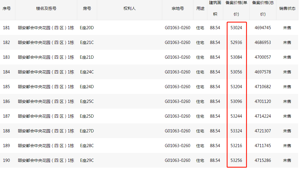The width and height of the screenshot is (301, 174).
Task: Select row number 188
Action: pyautogui.click(x=6, y=131)
